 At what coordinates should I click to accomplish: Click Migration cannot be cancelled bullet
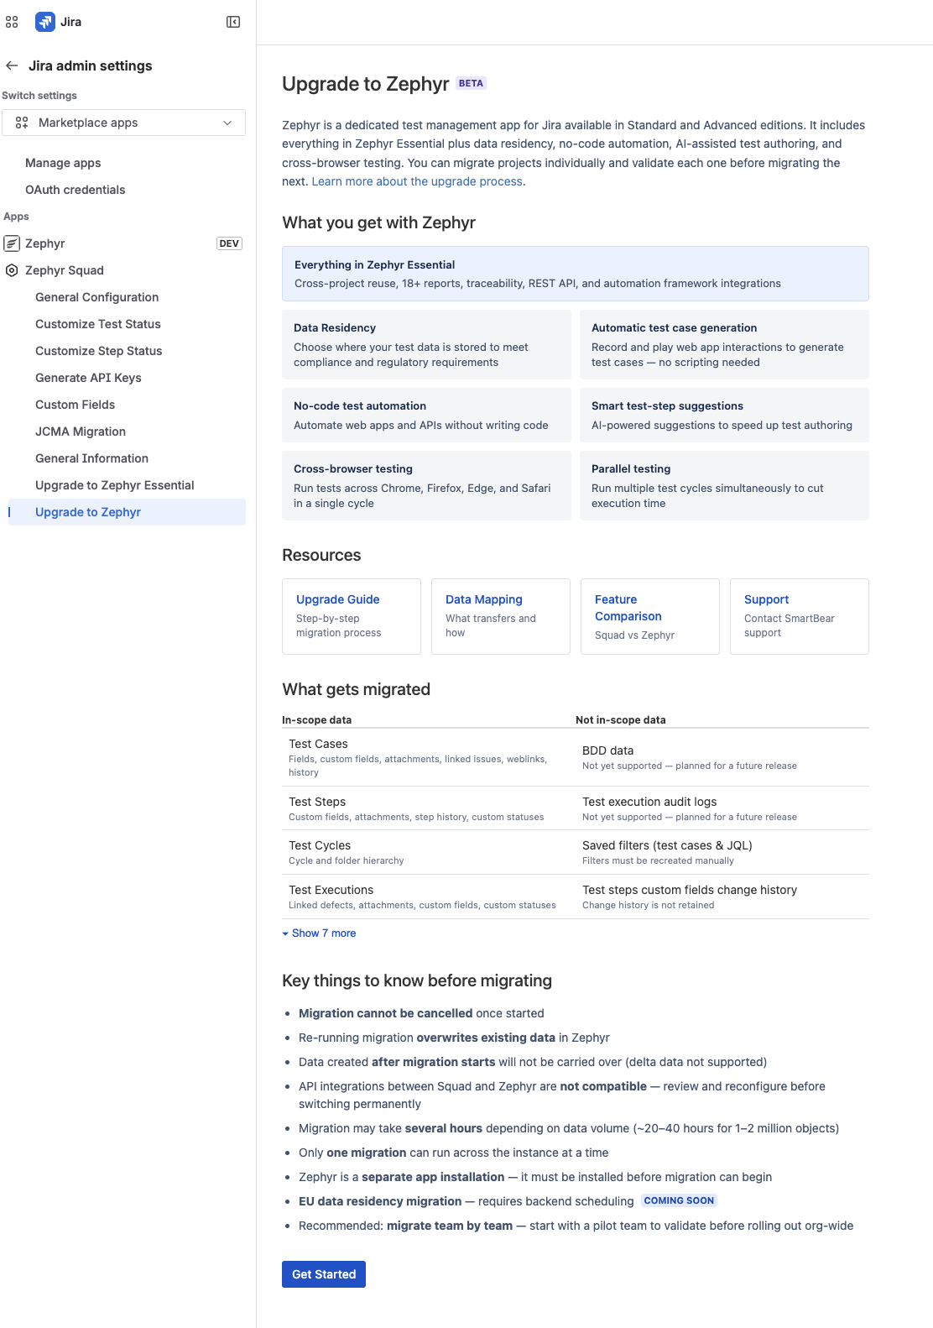coord(421,1013)
